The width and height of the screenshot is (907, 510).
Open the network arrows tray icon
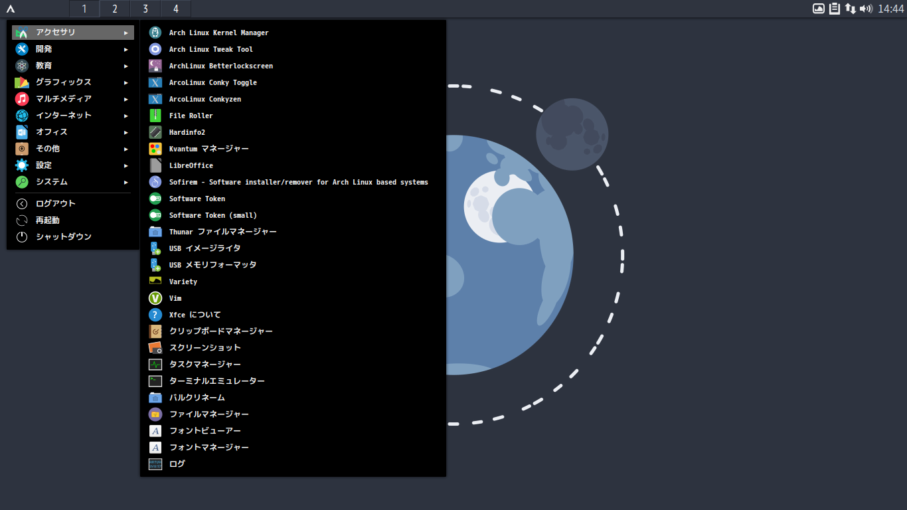click(x=851, y=9)
